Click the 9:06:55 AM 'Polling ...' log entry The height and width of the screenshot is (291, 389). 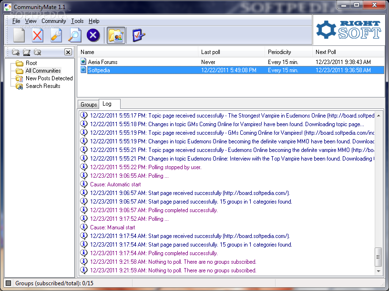coord(129,176)
